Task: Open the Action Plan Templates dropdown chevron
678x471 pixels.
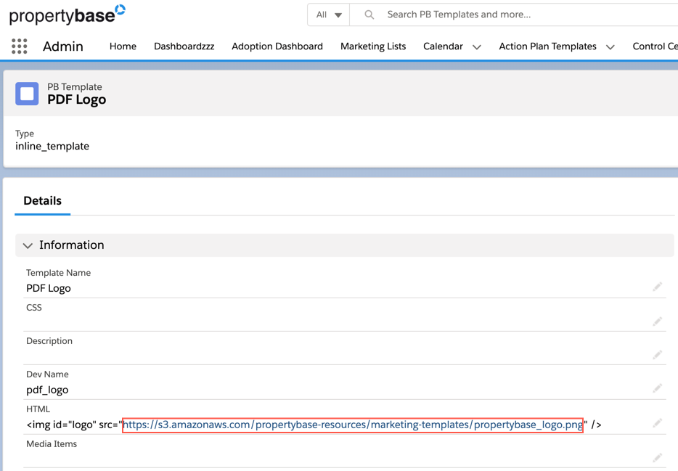Action: pyautogui.click(x=610, y=46)
